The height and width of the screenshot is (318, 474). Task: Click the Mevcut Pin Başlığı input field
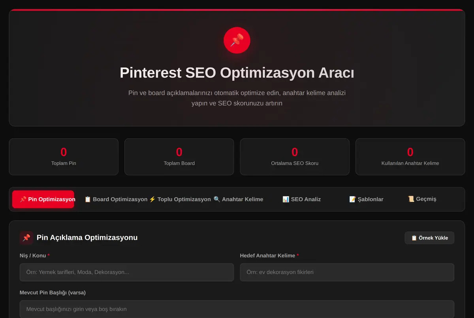(237, 309)
